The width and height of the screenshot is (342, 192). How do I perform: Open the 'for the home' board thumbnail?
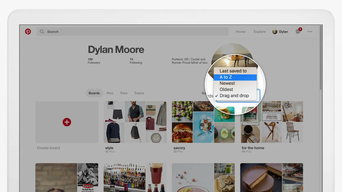click(272, 122)
